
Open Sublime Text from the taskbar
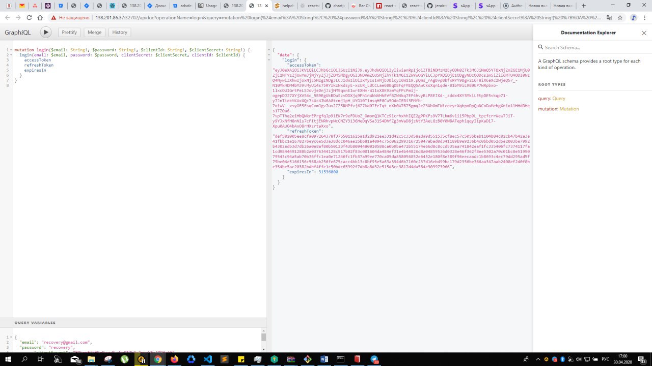click(x=224, y=359)
